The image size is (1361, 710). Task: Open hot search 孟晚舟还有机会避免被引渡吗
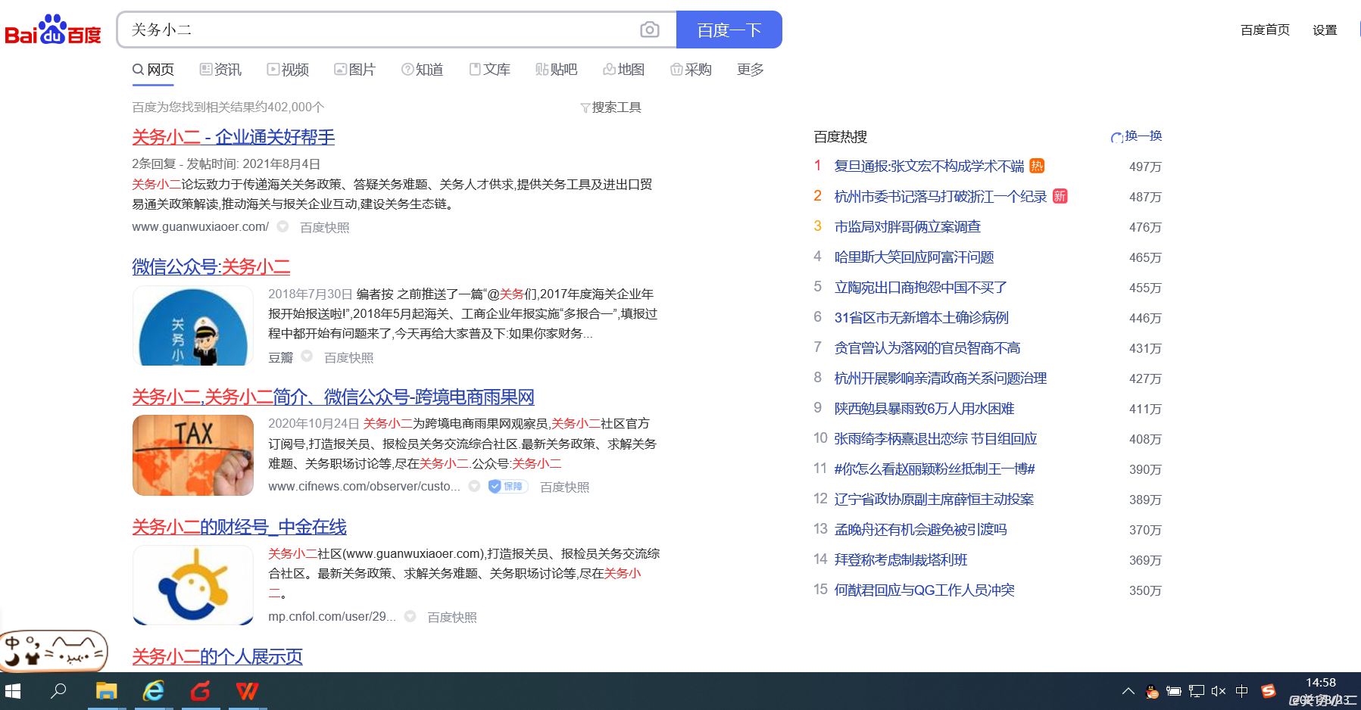(920, 530)
